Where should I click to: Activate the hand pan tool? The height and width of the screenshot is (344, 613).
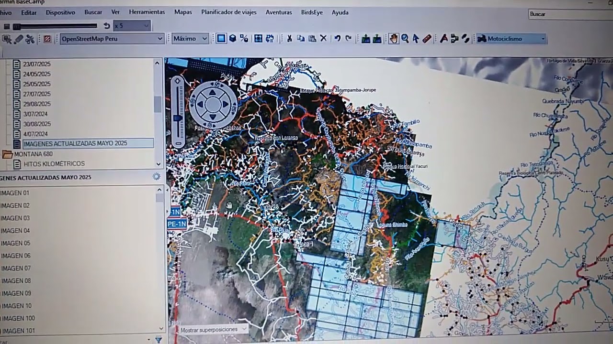tap(393, 39)
